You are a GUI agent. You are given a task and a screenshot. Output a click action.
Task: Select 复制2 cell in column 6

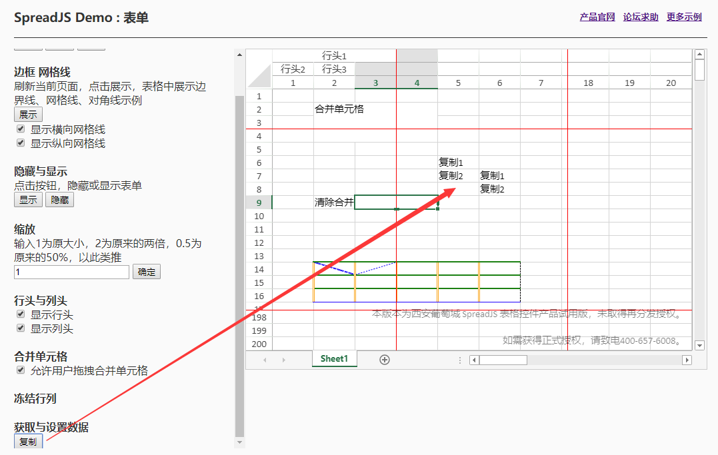coord(499,189)
